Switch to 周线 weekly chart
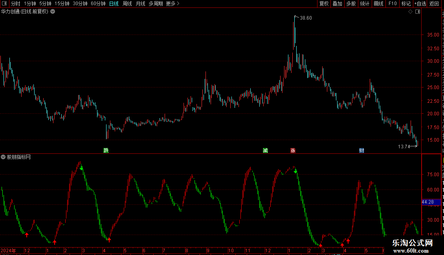This screenshot has width=444, height=255. click(127, 4)
